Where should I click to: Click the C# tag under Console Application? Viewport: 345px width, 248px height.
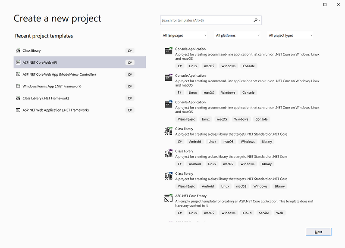[180, 66]
